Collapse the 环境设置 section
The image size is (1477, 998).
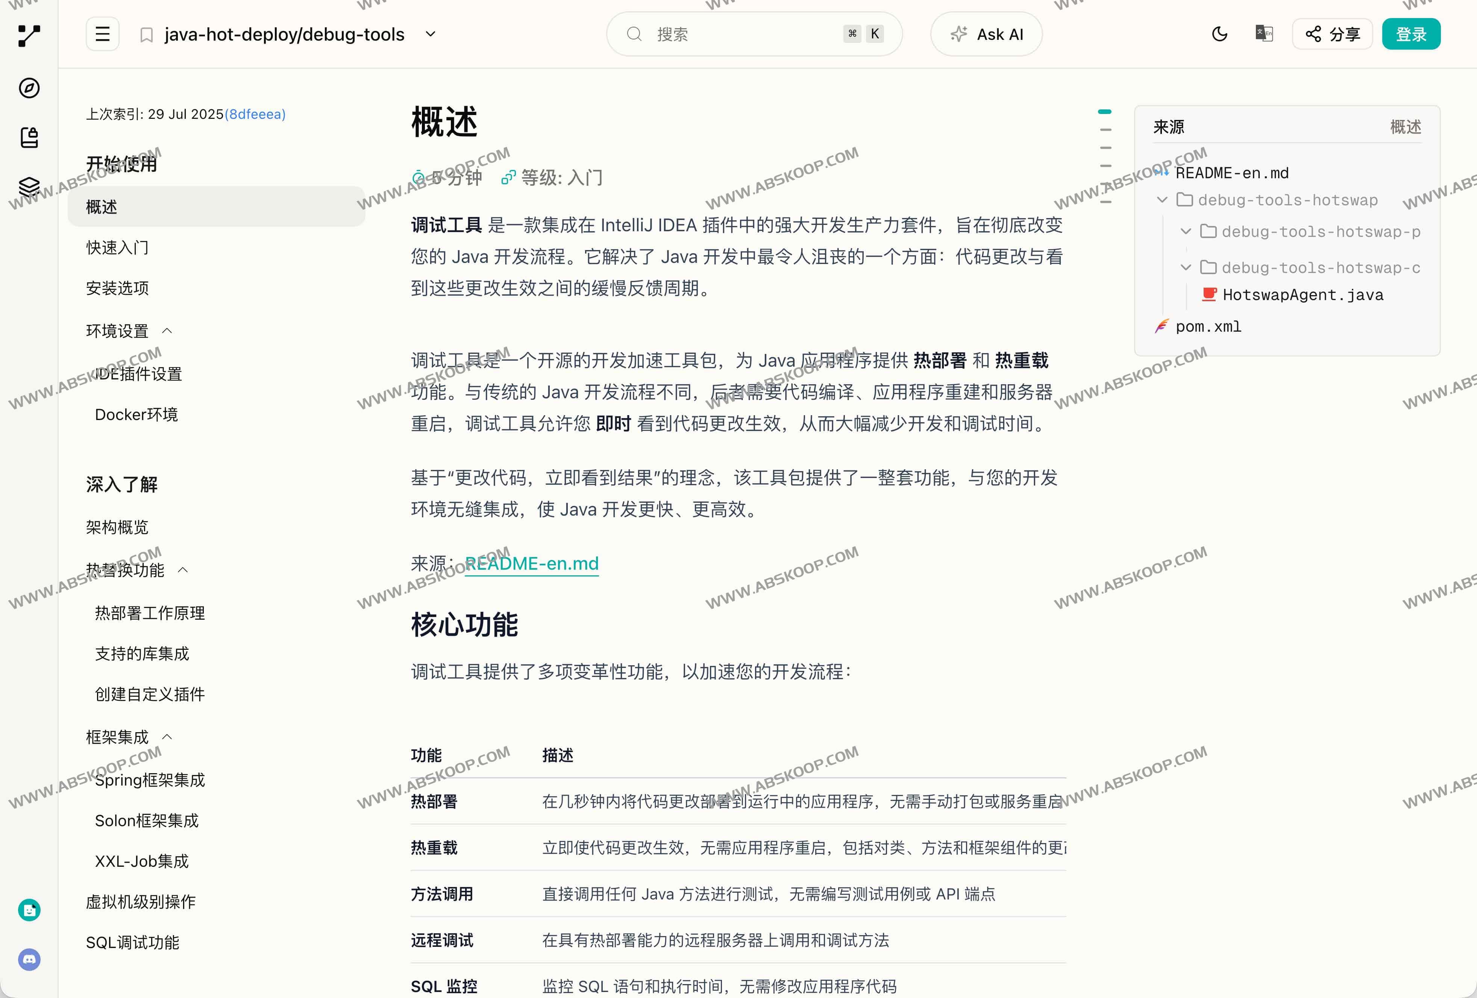click(167, 331)
